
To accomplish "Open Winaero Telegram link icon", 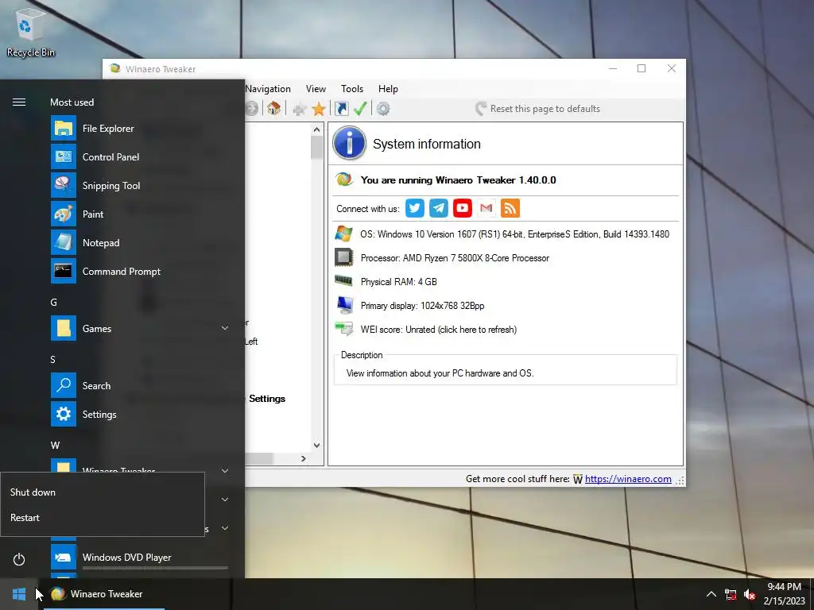I will (x=438, y=208).
